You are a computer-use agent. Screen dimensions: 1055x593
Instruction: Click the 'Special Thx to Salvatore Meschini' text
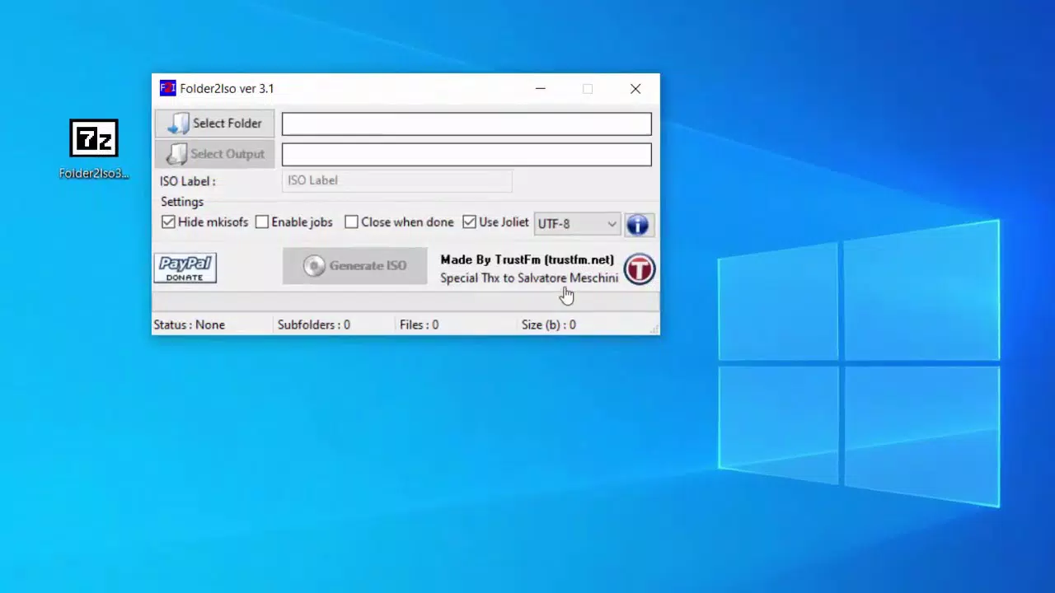pos(529,278)
